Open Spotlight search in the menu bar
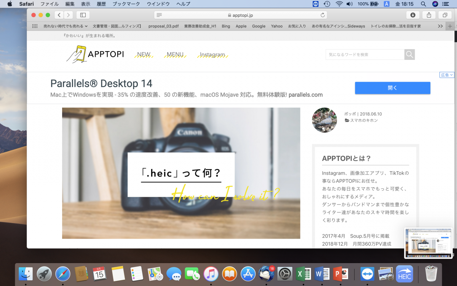Image resolution: width=457 pixels, height=286 pixels. (423, 4)
